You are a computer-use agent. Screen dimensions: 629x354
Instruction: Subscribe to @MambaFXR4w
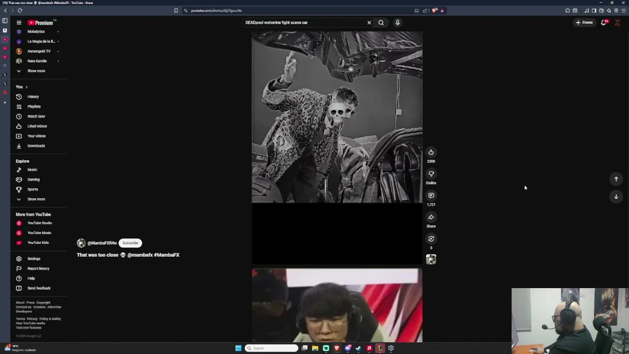pos(130,243)
